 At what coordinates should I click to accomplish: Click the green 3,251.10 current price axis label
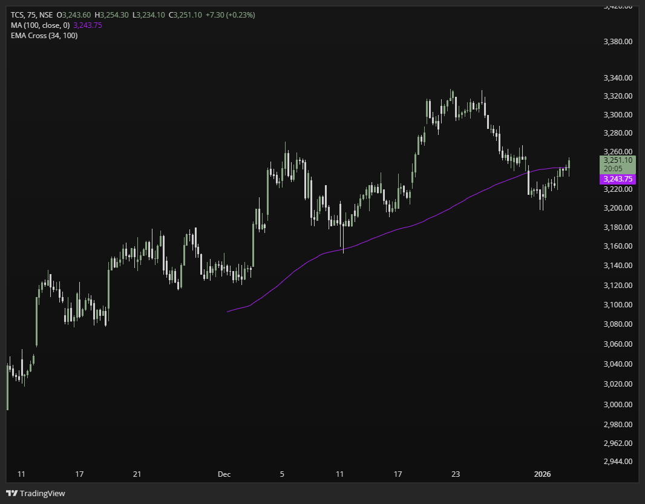click(x=617, y=160)
